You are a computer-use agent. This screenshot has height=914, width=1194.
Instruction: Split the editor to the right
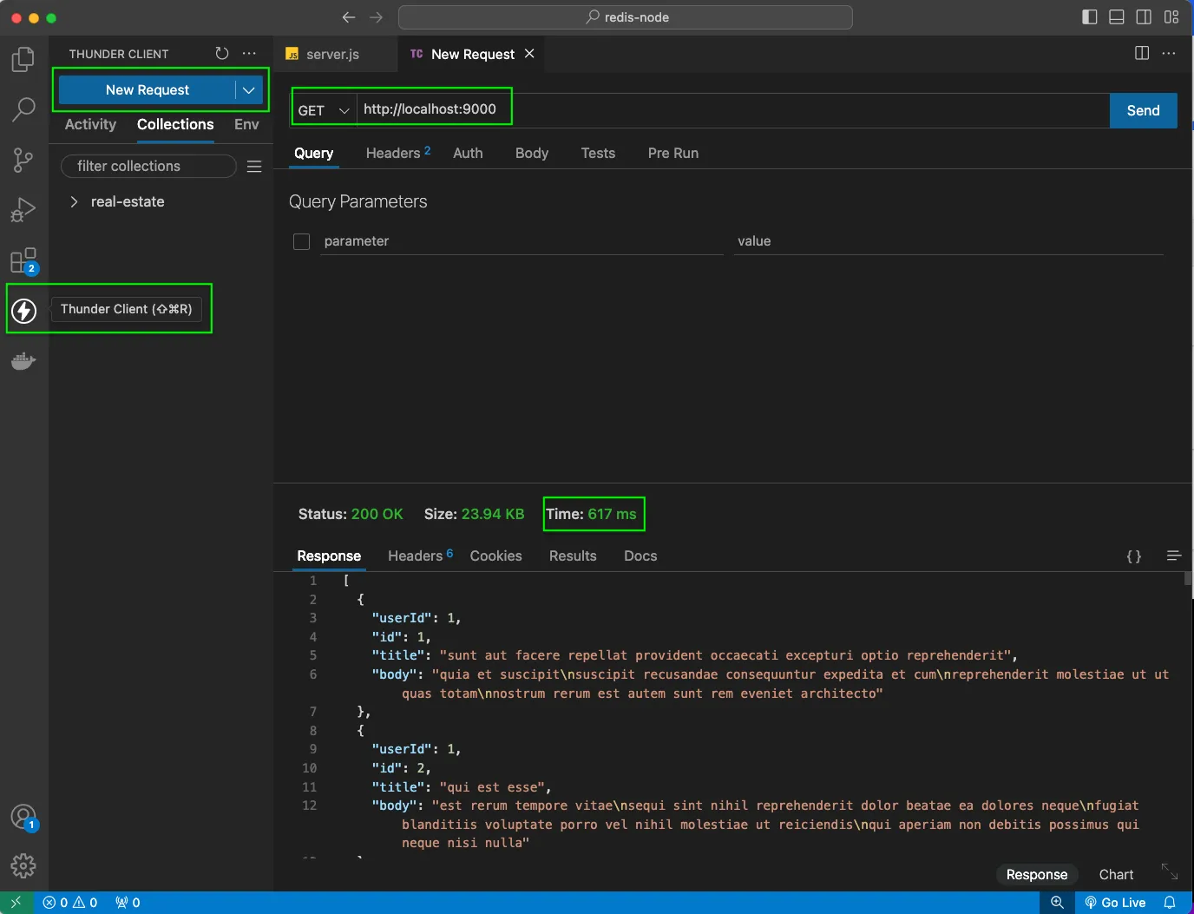coord(1142,54)
